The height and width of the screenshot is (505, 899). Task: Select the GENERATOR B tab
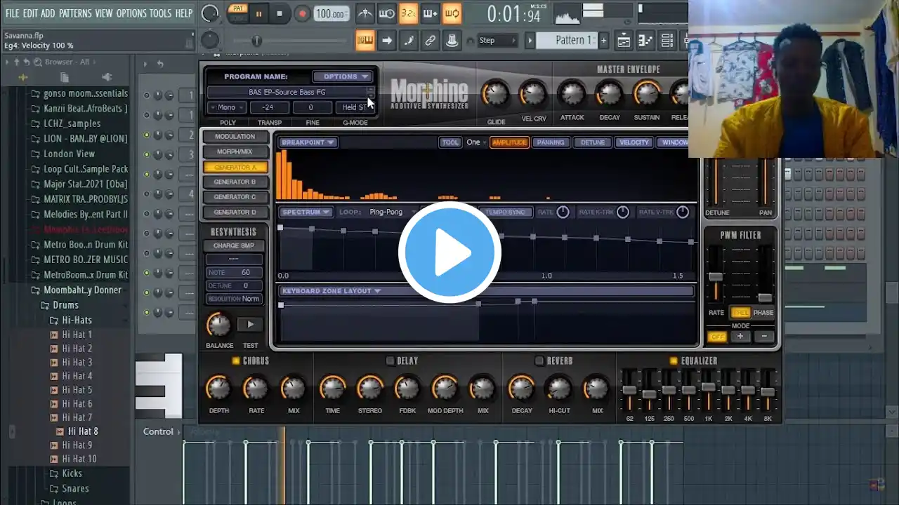[x=235, y=182]
